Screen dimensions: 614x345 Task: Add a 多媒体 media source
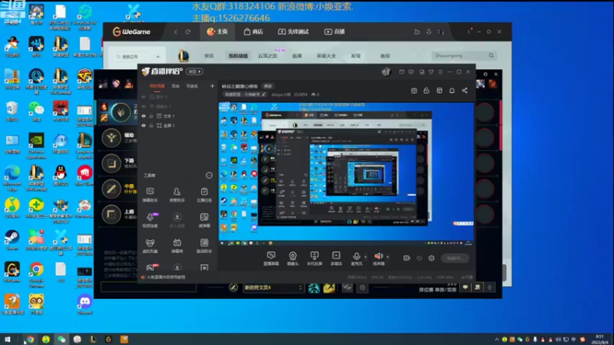336,258
